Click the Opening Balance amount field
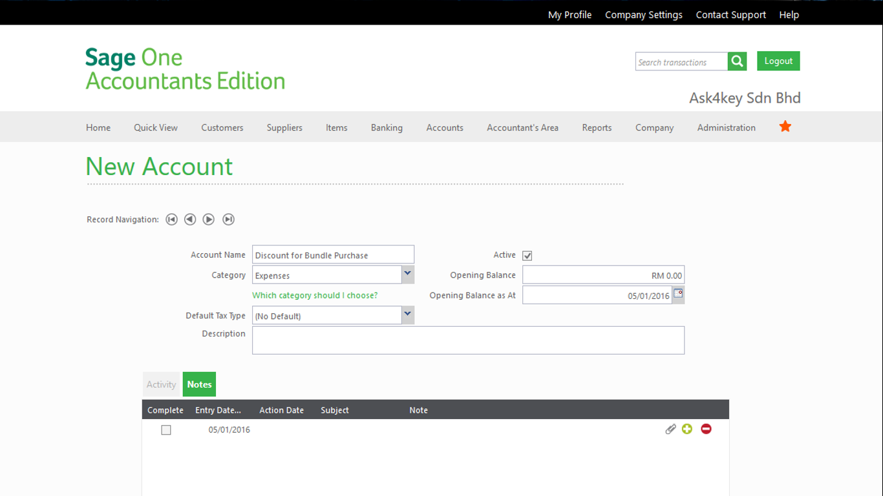Screen dimensions: 883x496 [x=603, y=274]
